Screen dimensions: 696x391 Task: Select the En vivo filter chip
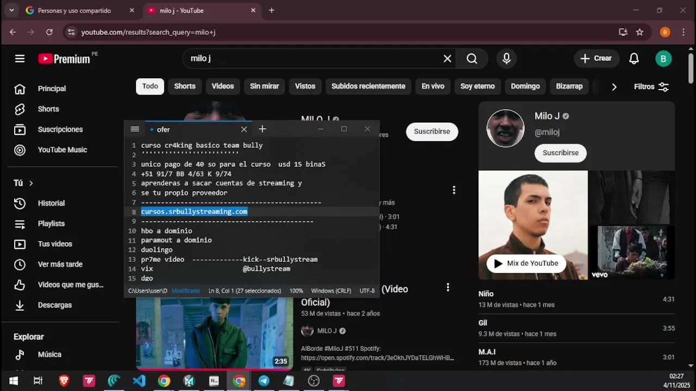point(433,86)
